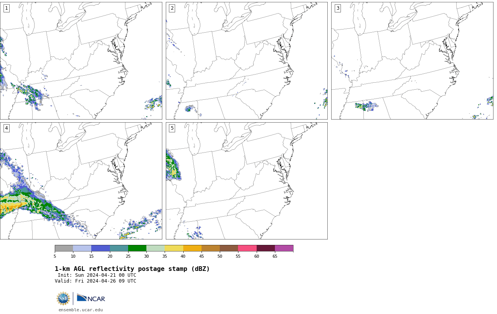The image size is (497, 314).
Task: Open ensemble member 3 reflectivity map
Action: coord(412,61)
